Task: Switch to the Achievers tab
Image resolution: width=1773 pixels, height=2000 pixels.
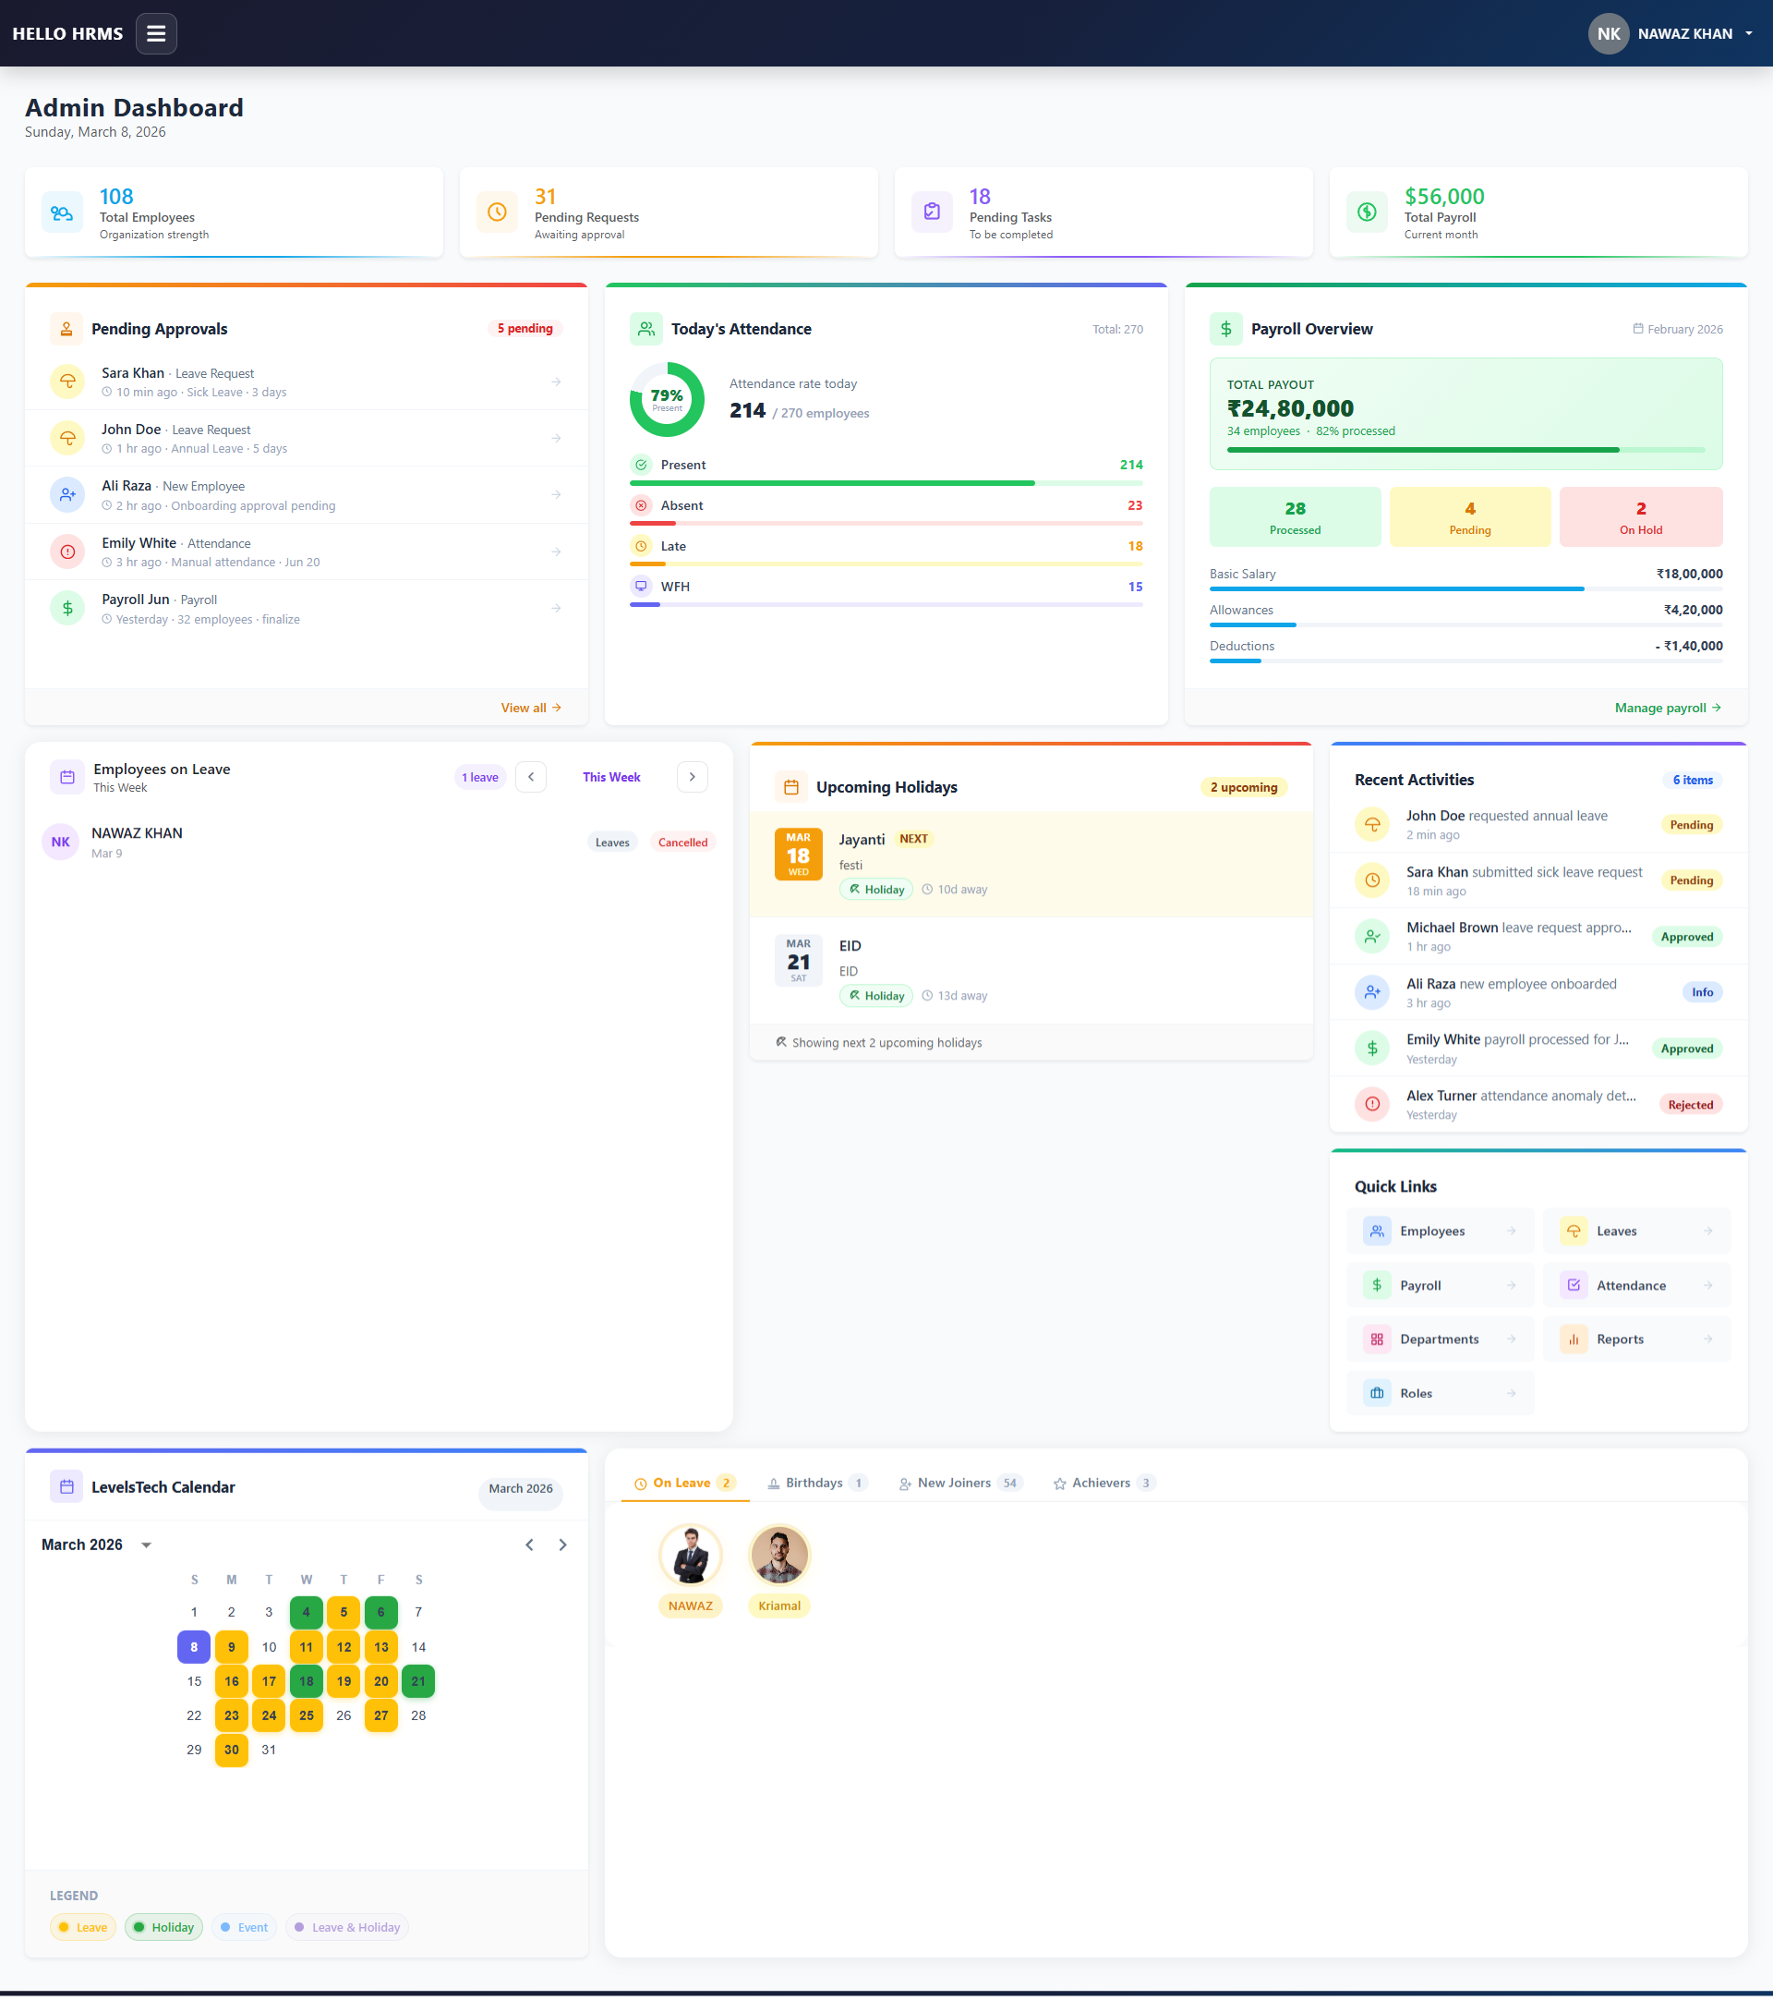Action: pyautogui.click(x=1104, y=1484)
